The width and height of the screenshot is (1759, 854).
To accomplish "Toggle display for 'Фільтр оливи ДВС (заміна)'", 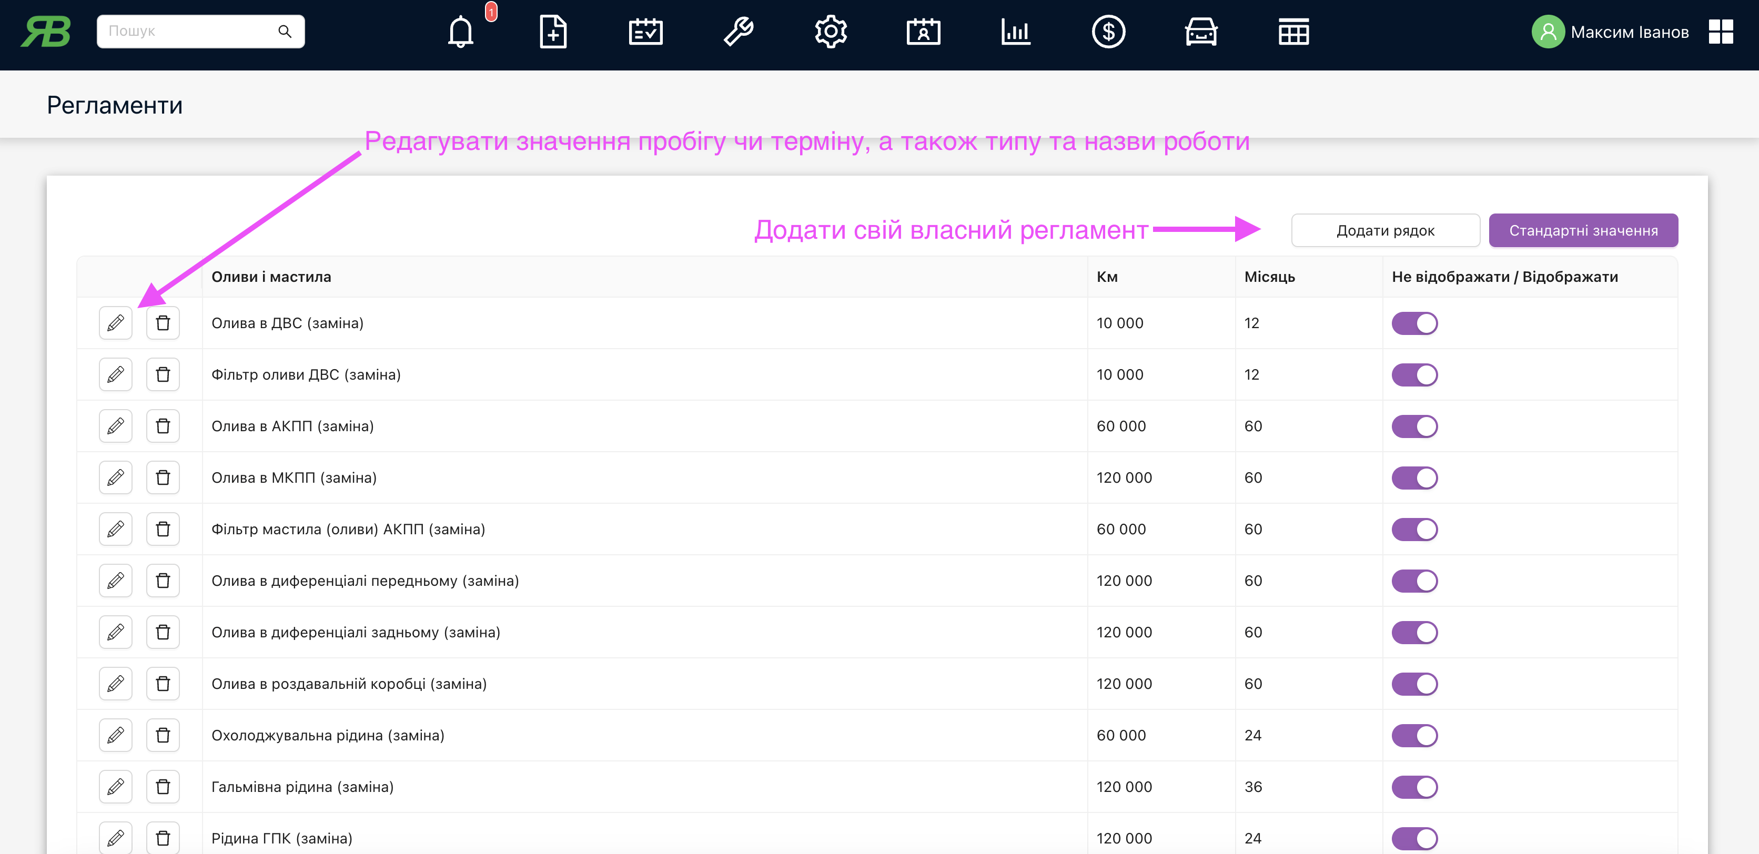I will coord(1414,375).
